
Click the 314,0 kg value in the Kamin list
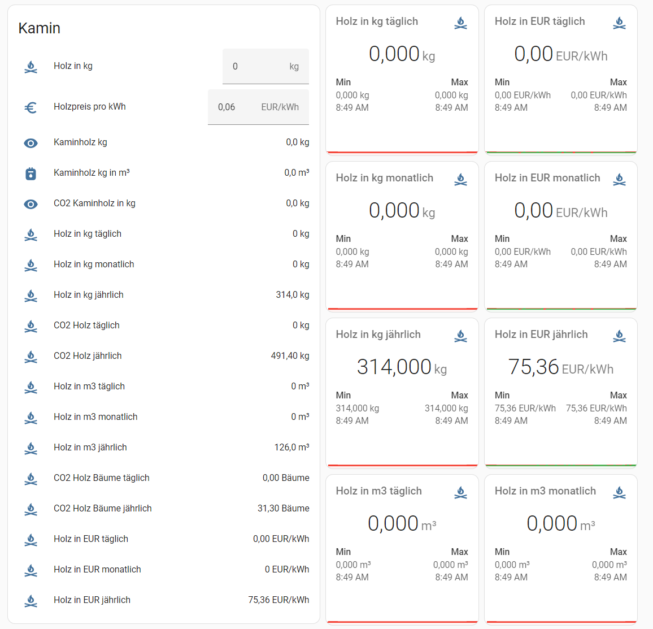coord(293,295)
